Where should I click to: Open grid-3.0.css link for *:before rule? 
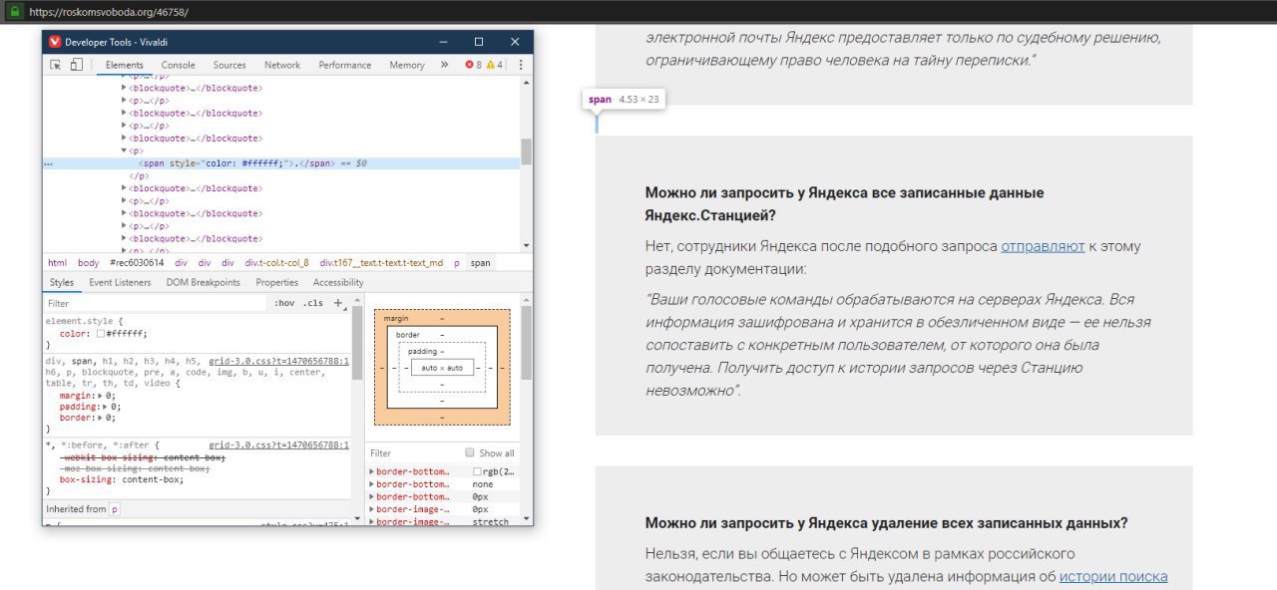click(279, 445)
